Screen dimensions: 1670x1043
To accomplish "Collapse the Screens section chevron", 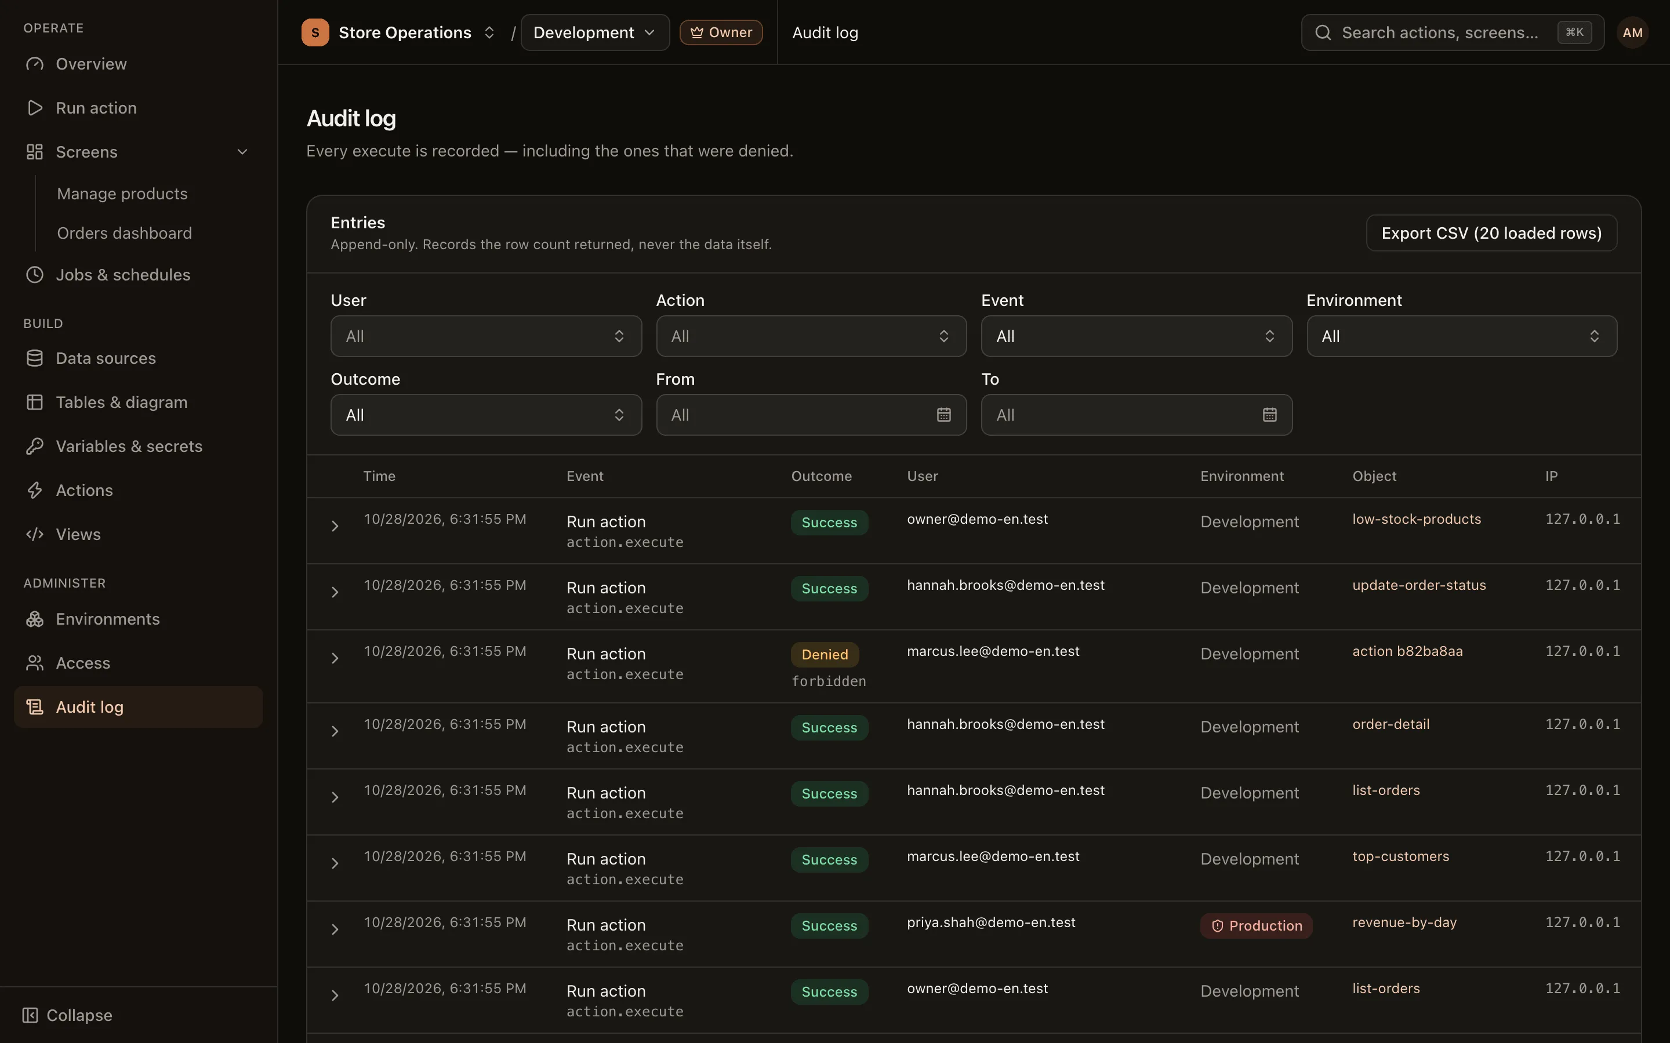I will (242, 152).
